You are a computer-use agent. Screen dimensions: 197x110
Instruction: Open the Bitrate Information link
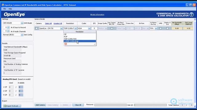97,15
